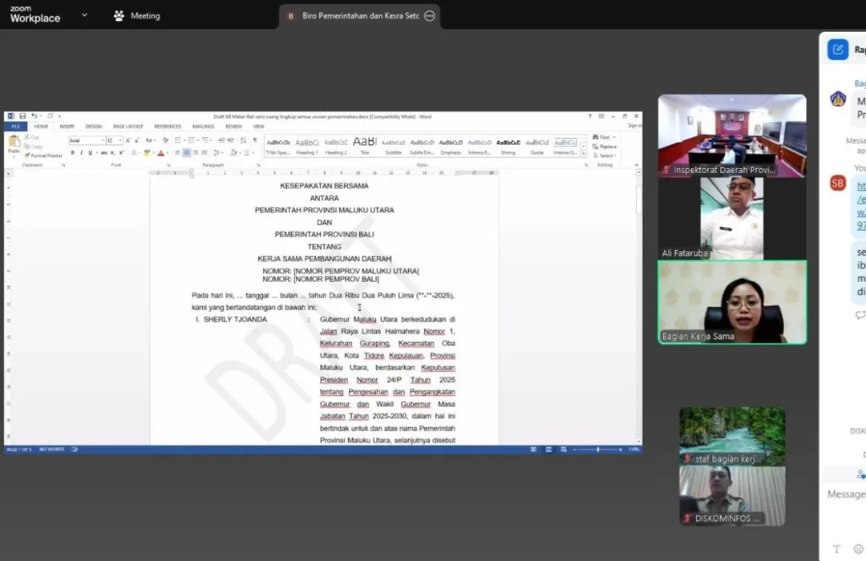866x561 pixels.
Task: Switch to the INSERT ribbon tab
Action: tap(67, 127)
